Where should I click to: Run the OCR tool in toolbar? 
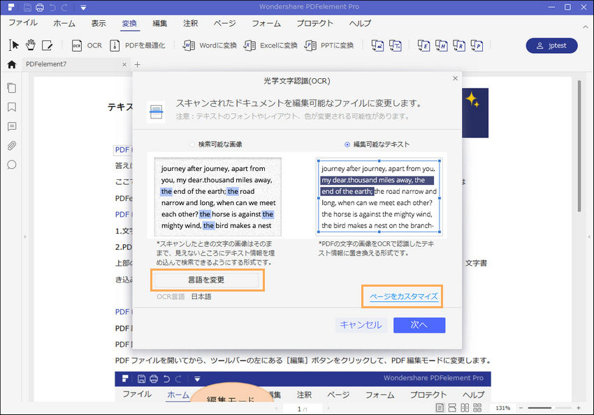point(87,45)
